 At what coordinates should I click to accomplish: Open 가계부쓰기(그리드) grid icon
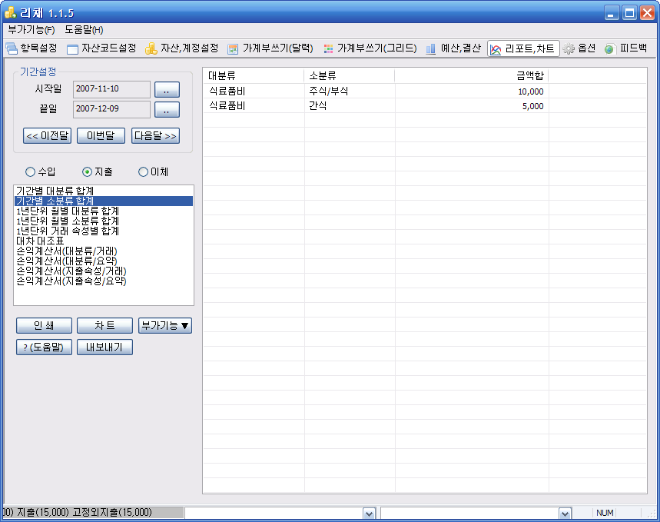[328, 48]
